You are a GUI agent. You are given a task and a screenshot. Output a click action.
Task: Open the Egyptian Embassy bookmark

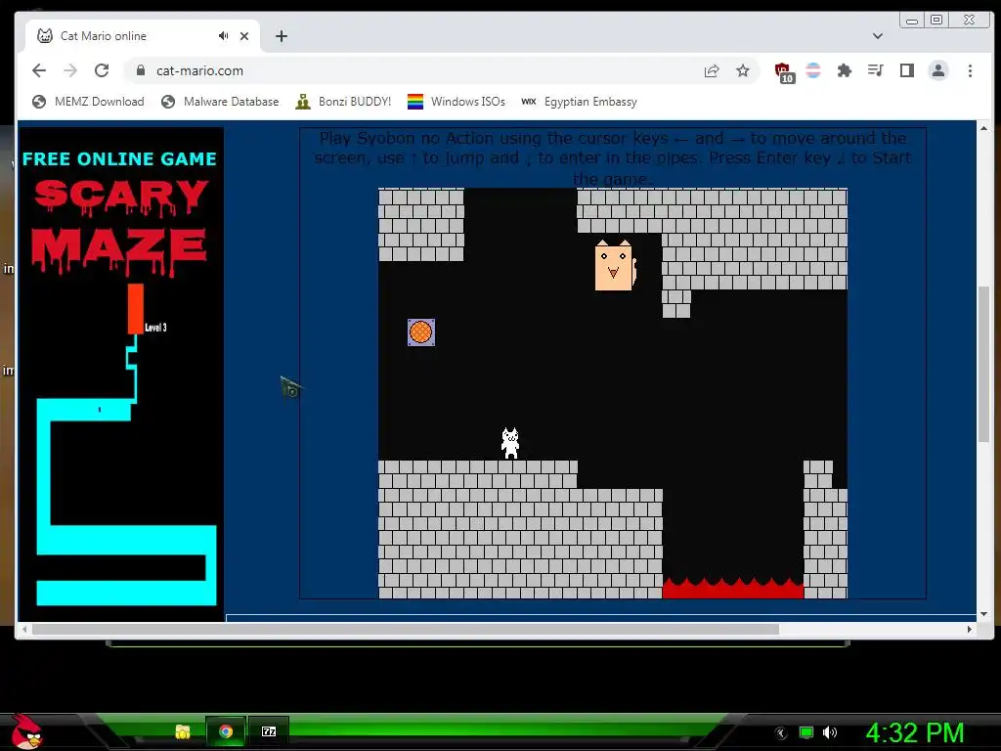point(579,102)
